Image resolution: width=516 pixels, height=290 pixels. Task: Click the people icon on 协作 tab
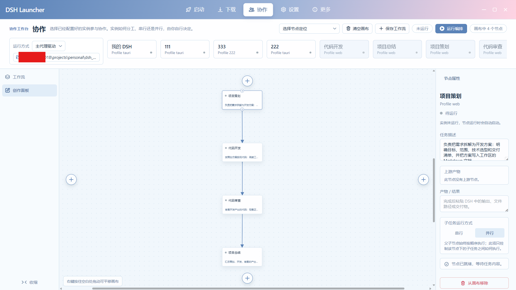click(252, 10)
